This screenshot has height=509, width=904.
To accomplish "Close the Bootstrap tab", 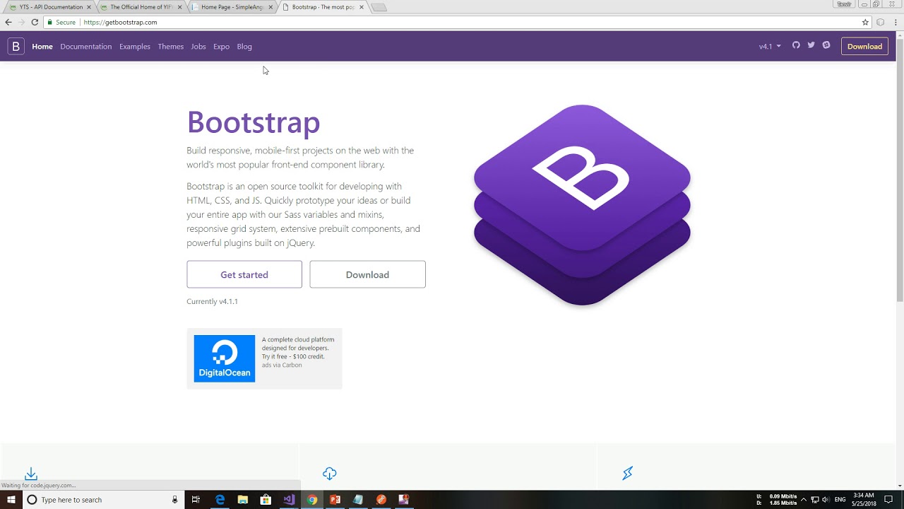I will 362,7.
